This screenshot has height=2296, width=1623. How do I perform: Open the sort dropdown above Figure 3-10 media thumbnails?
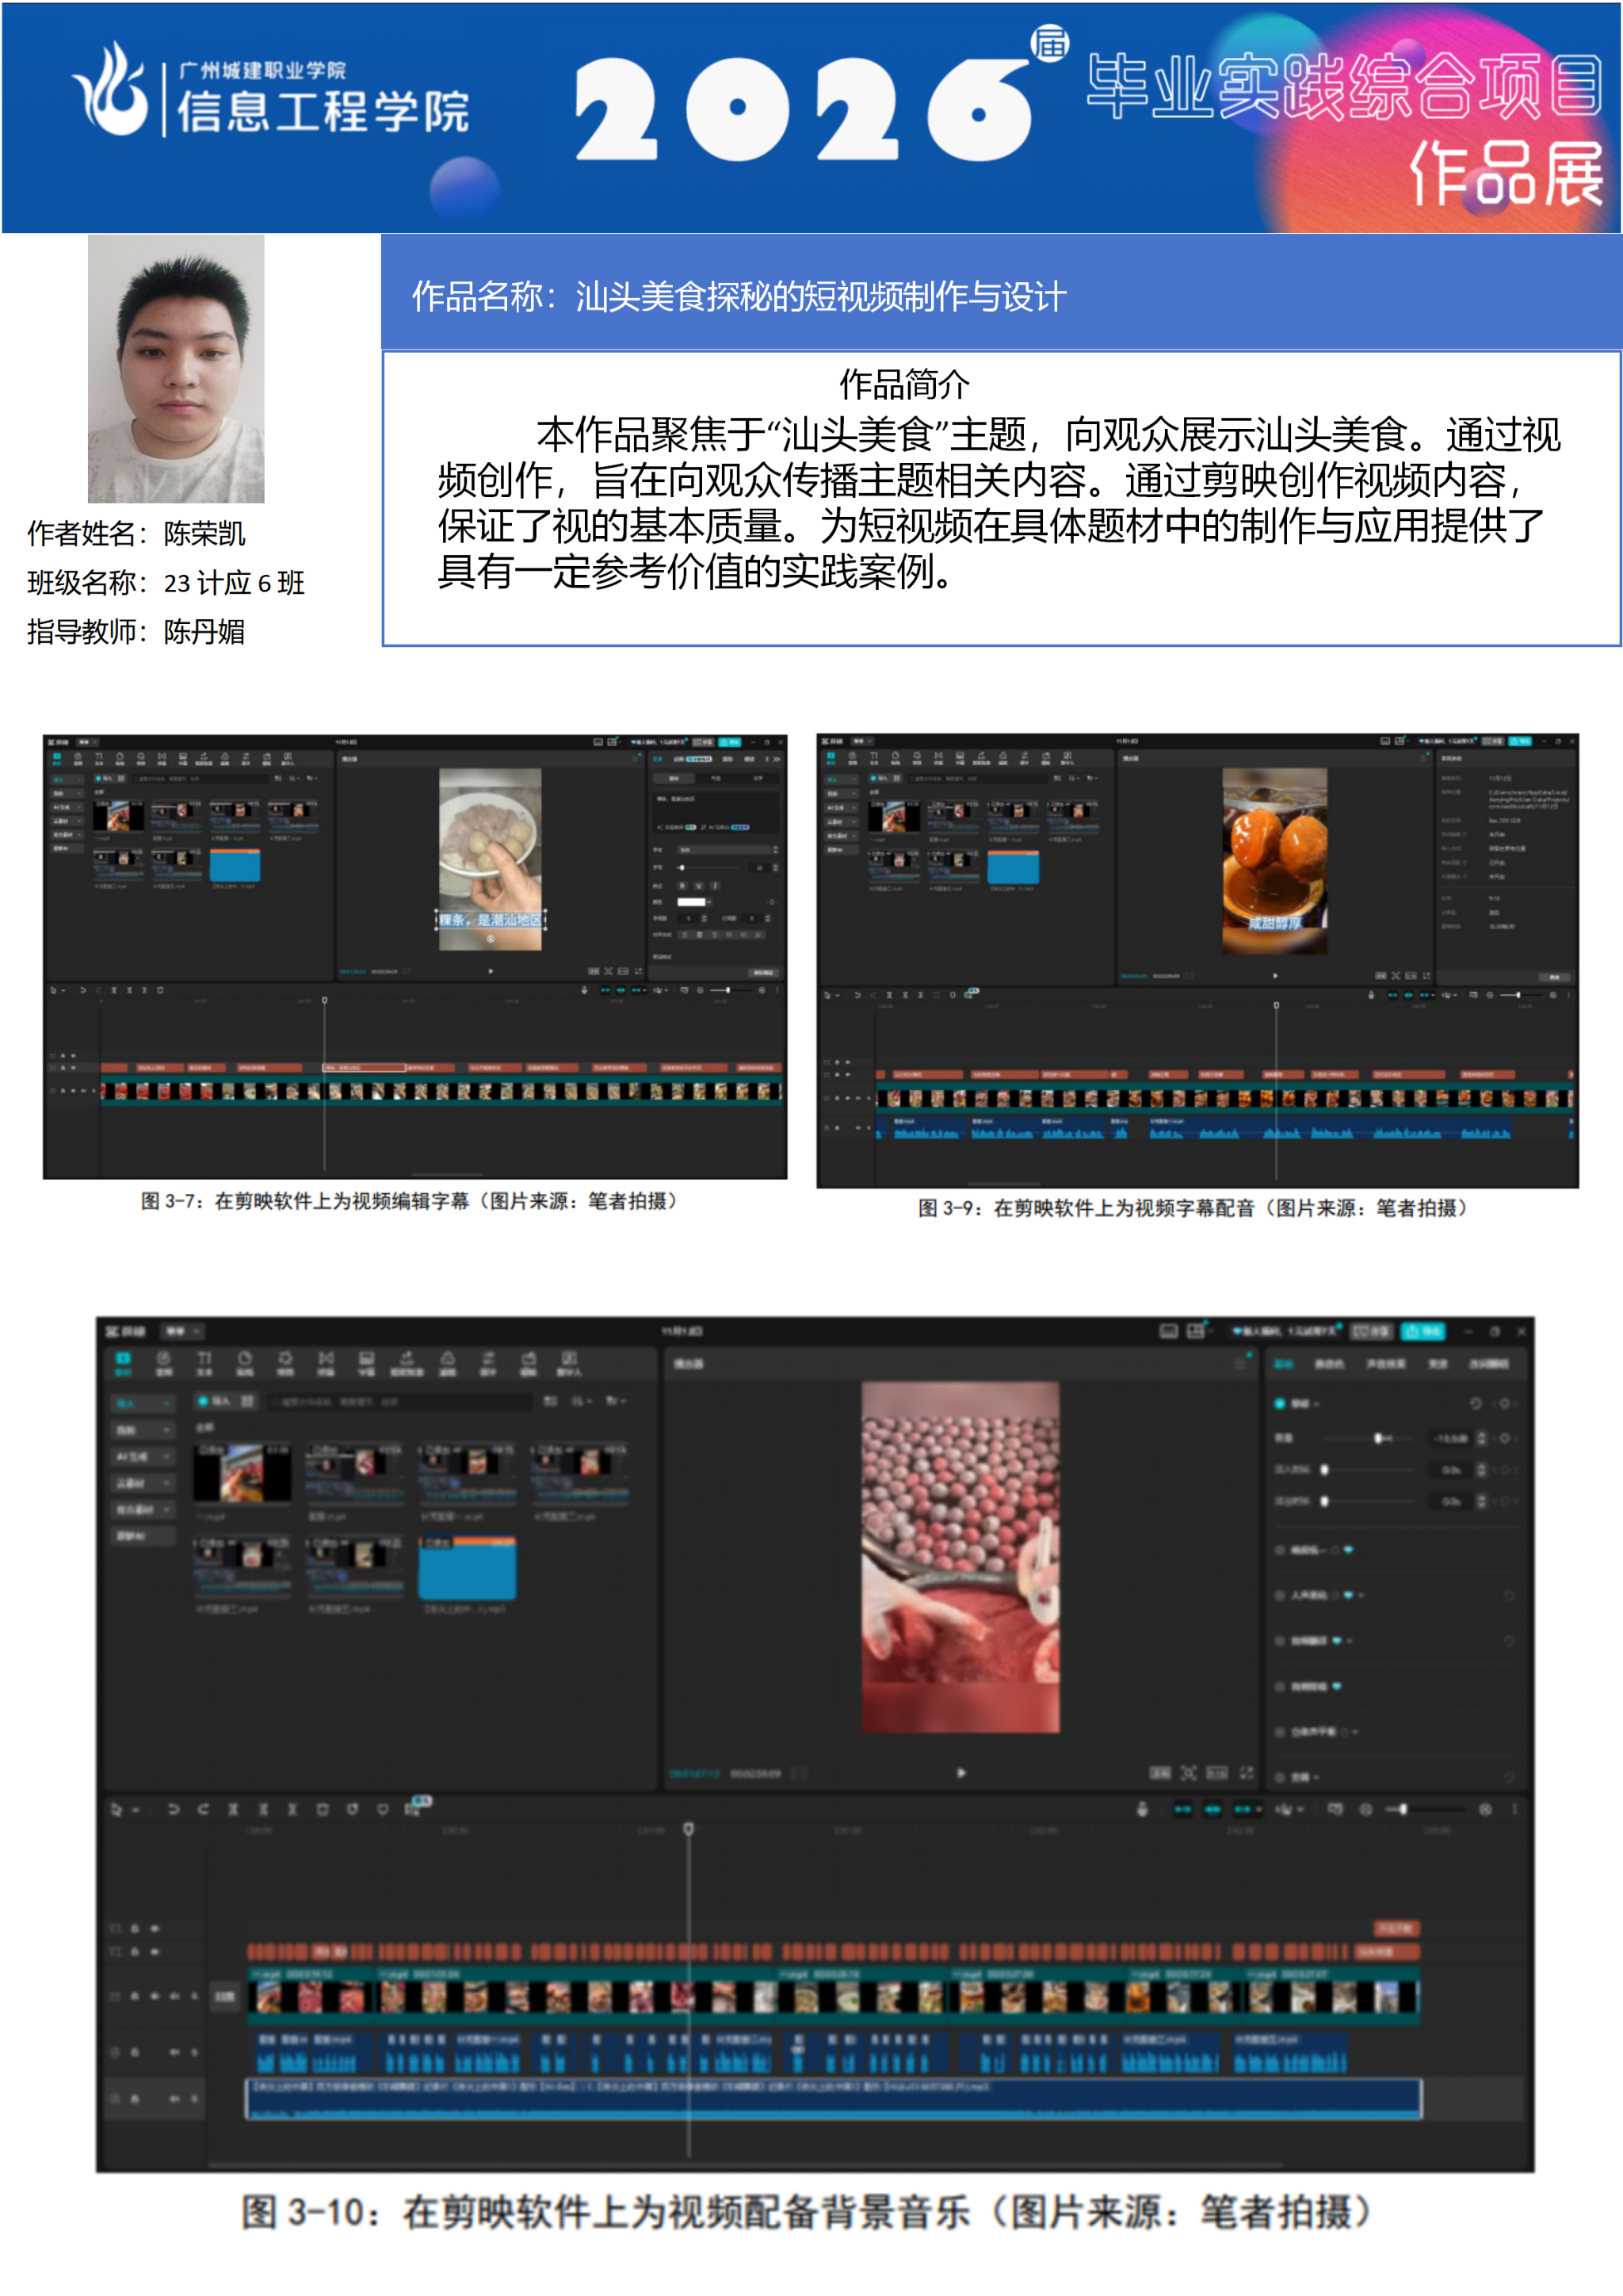tap(582, 1401)
